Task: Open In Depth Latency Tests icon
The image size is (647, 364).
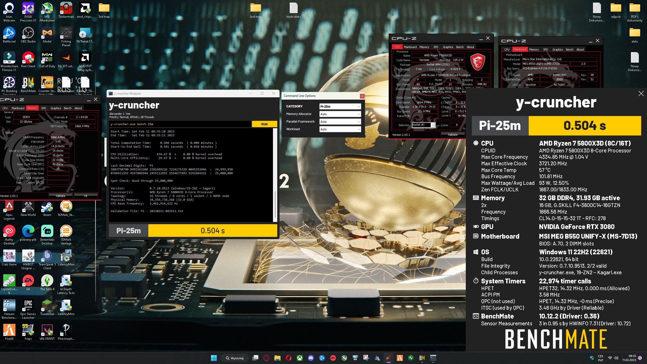Action: click(66, 284)
